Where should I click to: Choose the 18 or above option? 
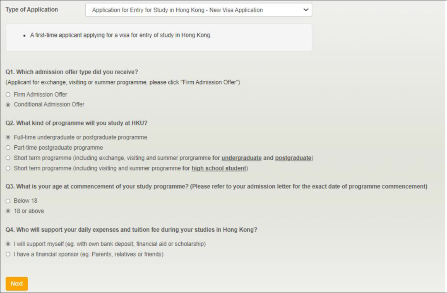8,211
